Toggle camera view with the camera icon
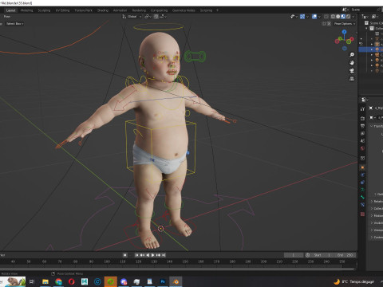Image resolution: width=383 pixels, height=287 pixels. click(352, 71)
